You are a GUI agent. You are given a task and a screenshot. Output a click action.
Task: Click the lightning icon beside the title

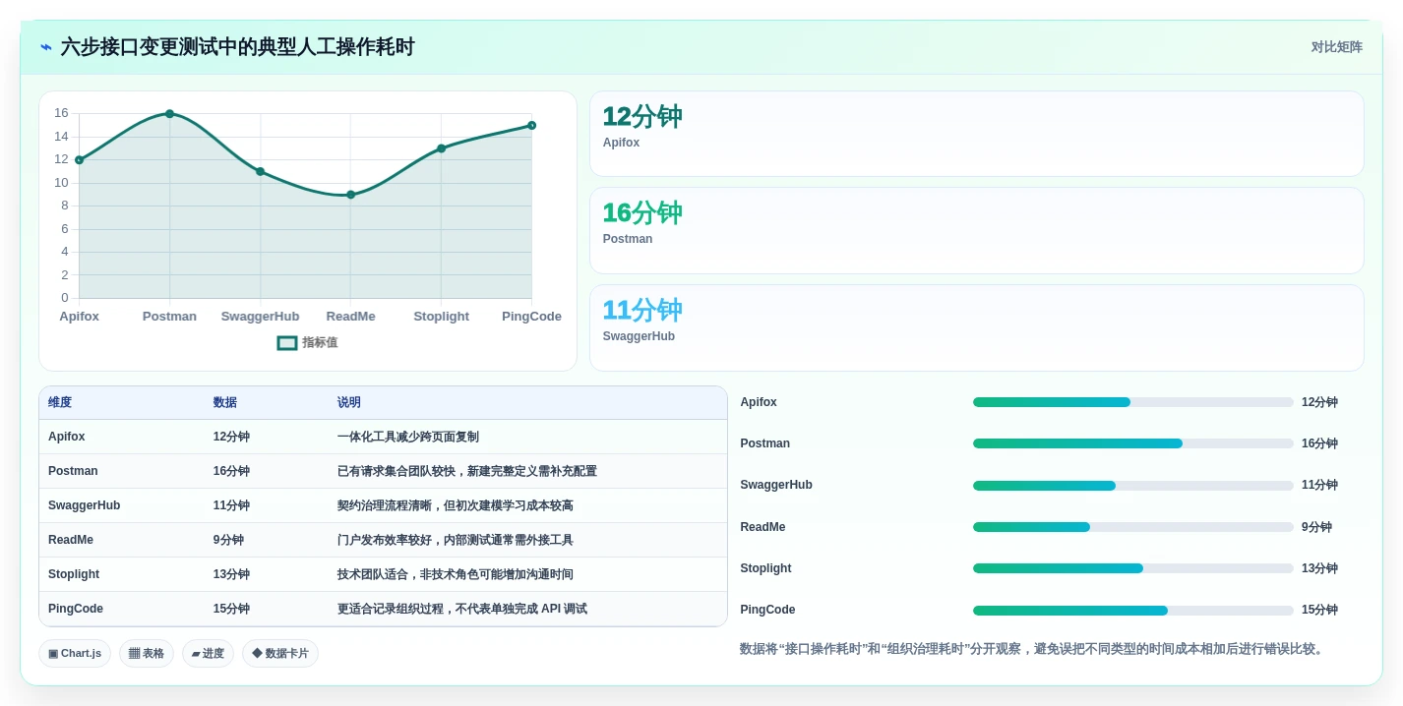46,47
